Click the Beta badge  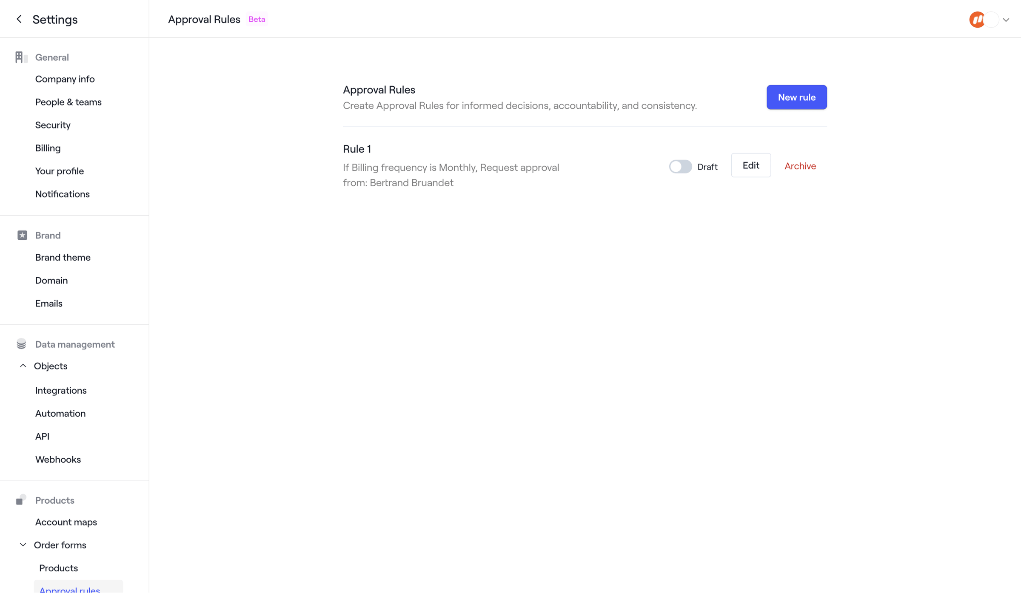[x=257, y=19]
